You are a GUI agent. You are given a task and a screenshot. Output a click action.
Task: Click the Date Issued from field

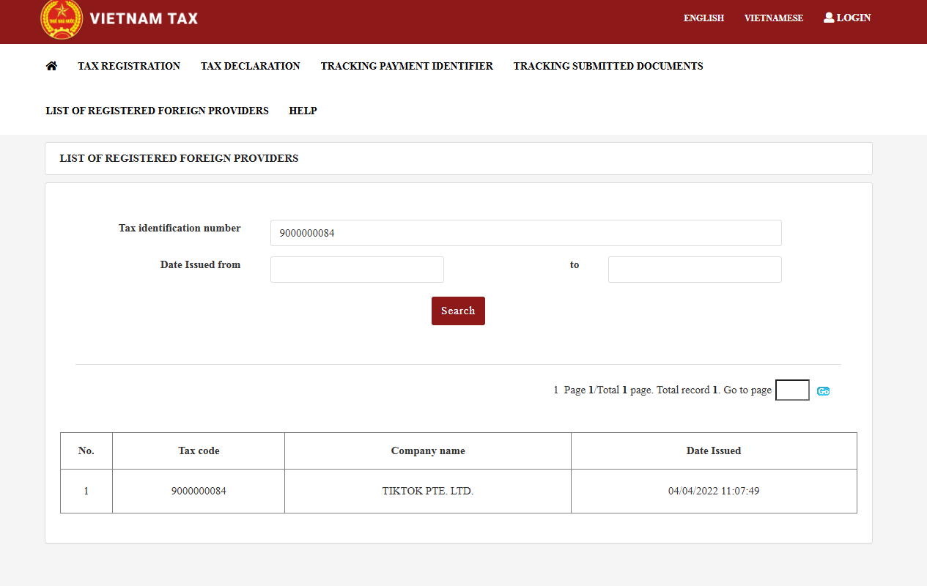pyautogui.click(x=357, y=270)
